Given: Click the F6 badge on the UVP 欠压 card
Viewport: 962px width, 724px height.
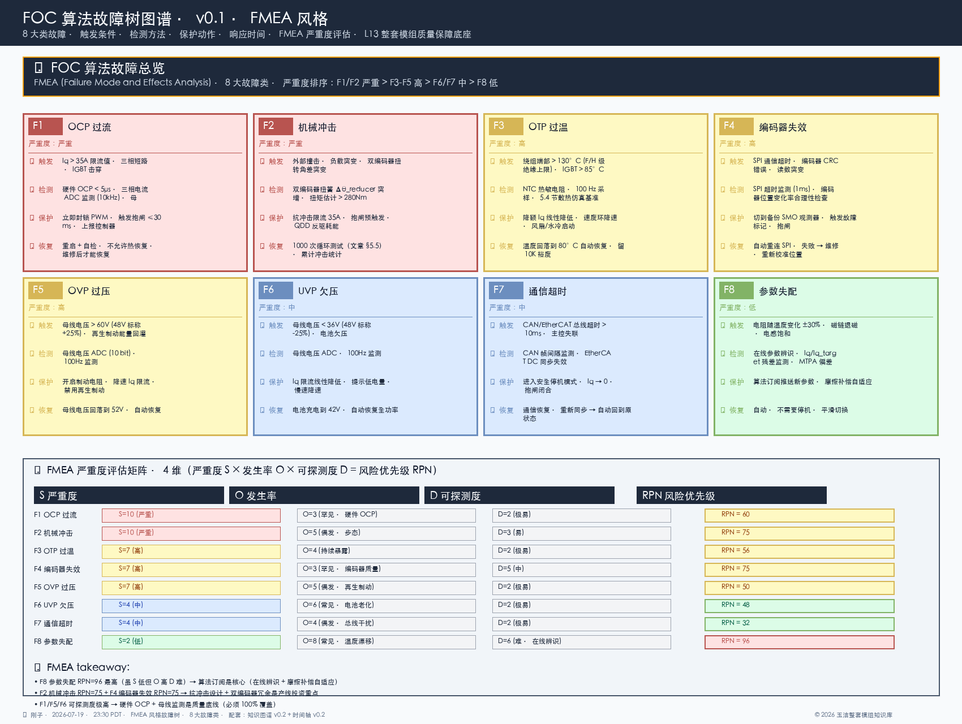Looking at the screenshot, I should coord(276,290).
